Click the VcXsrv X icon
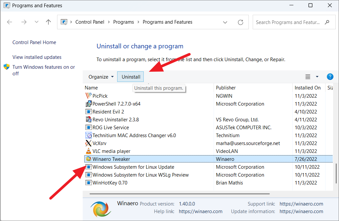This screenshot has height=221, width=339. [88, 143]
